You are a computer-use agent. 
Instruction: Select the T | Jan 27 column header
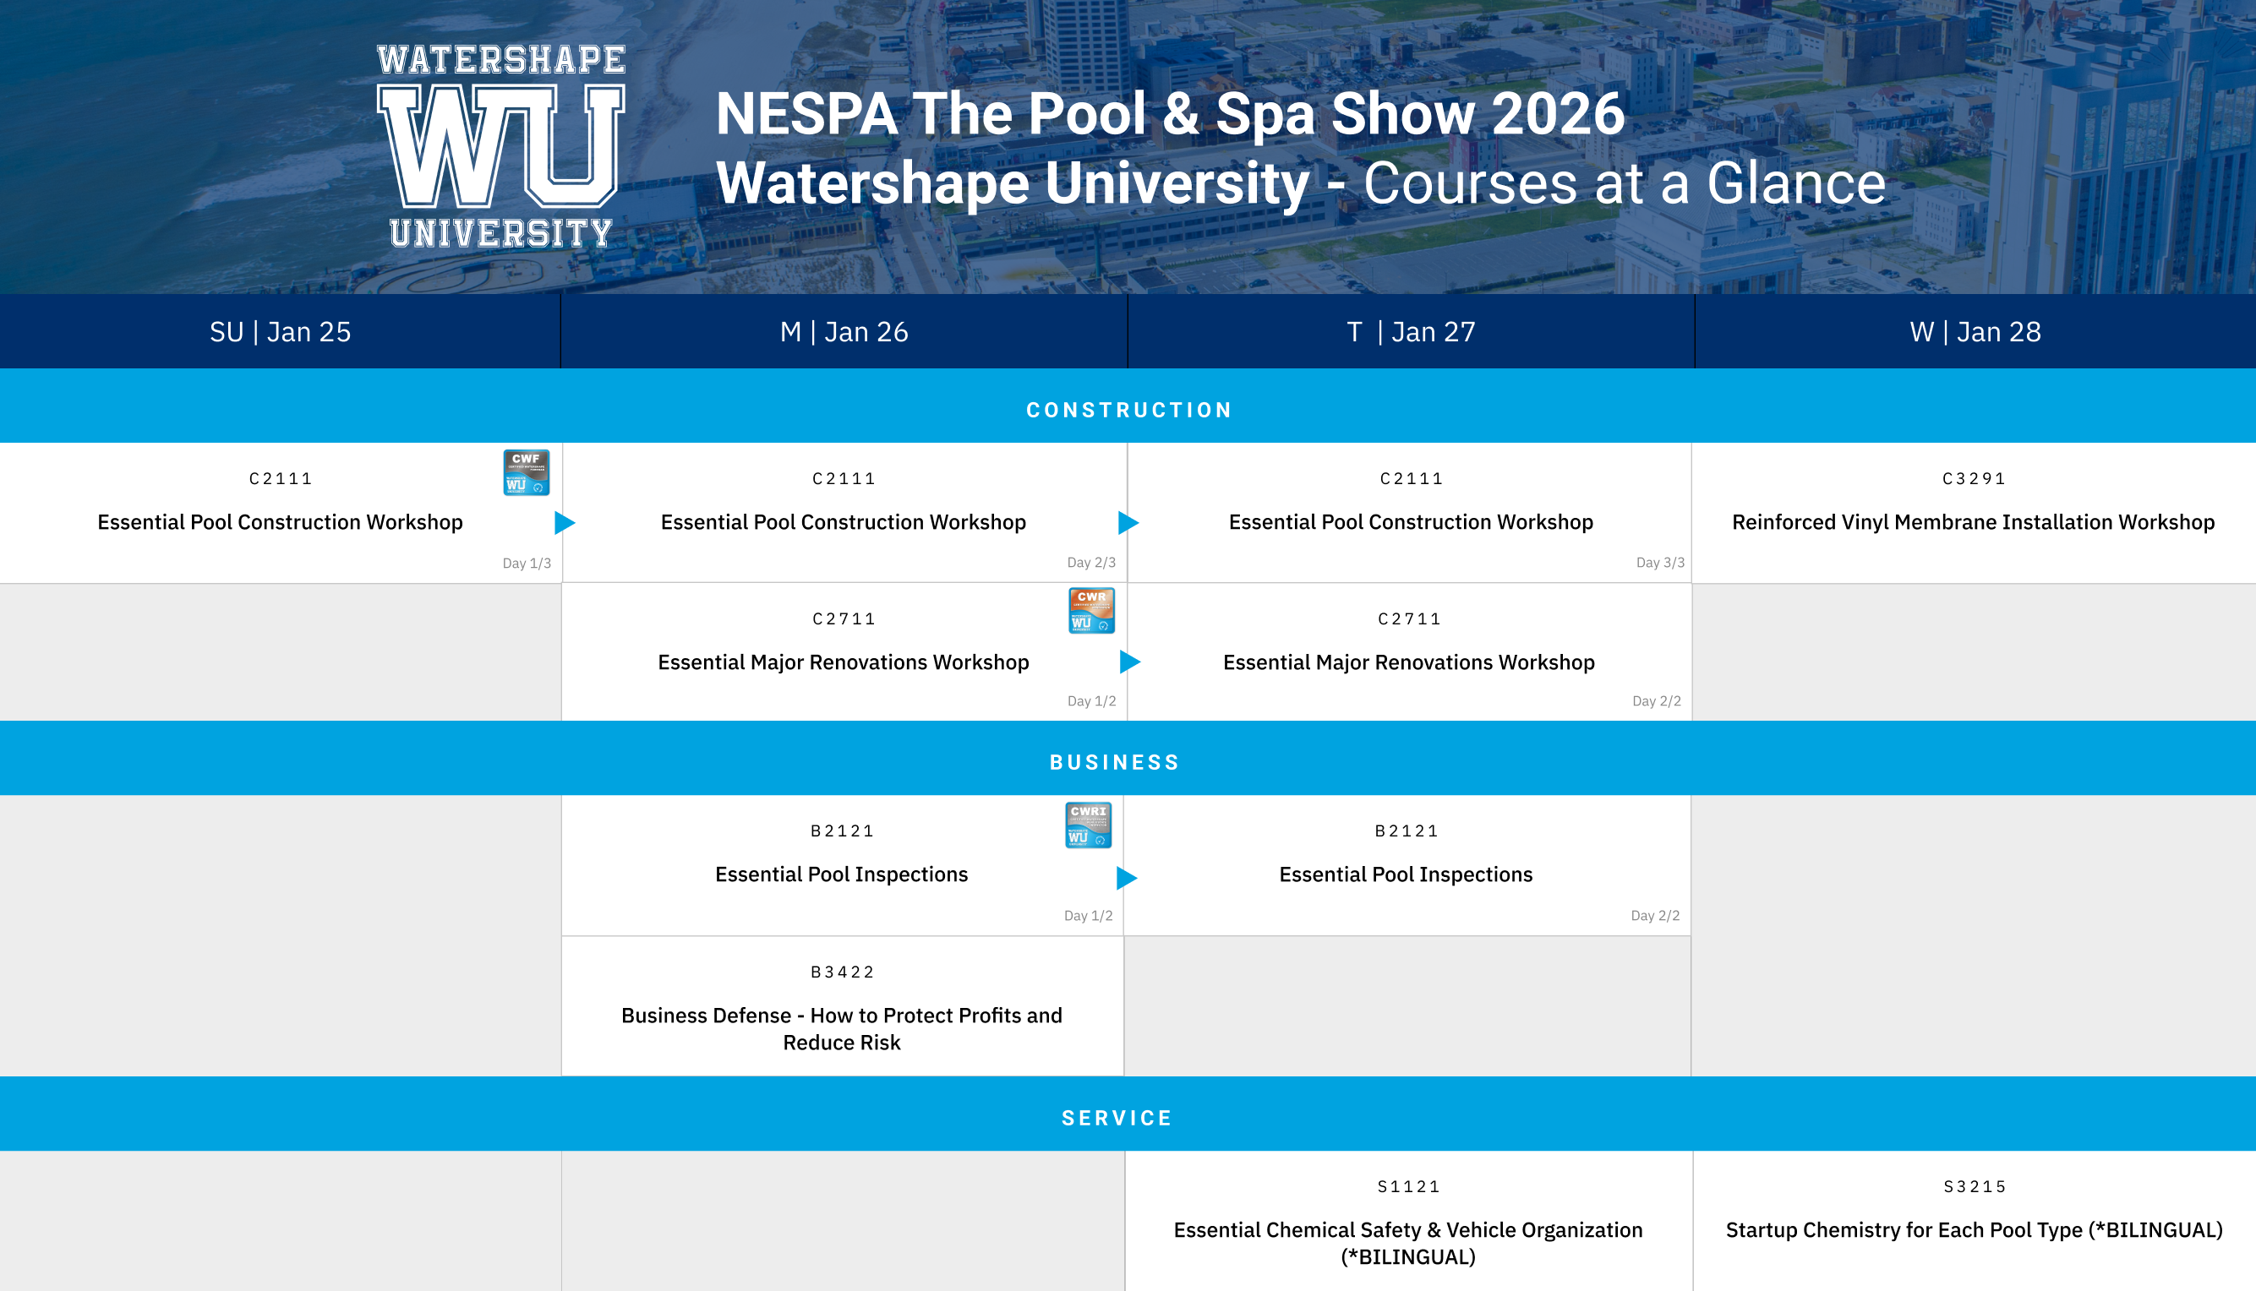click(x=1411, y=331)
